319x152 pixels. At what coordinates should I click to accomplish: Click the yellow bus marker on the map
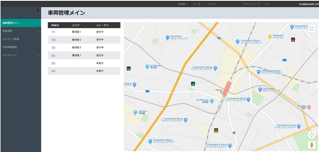(x=216, y=130)
